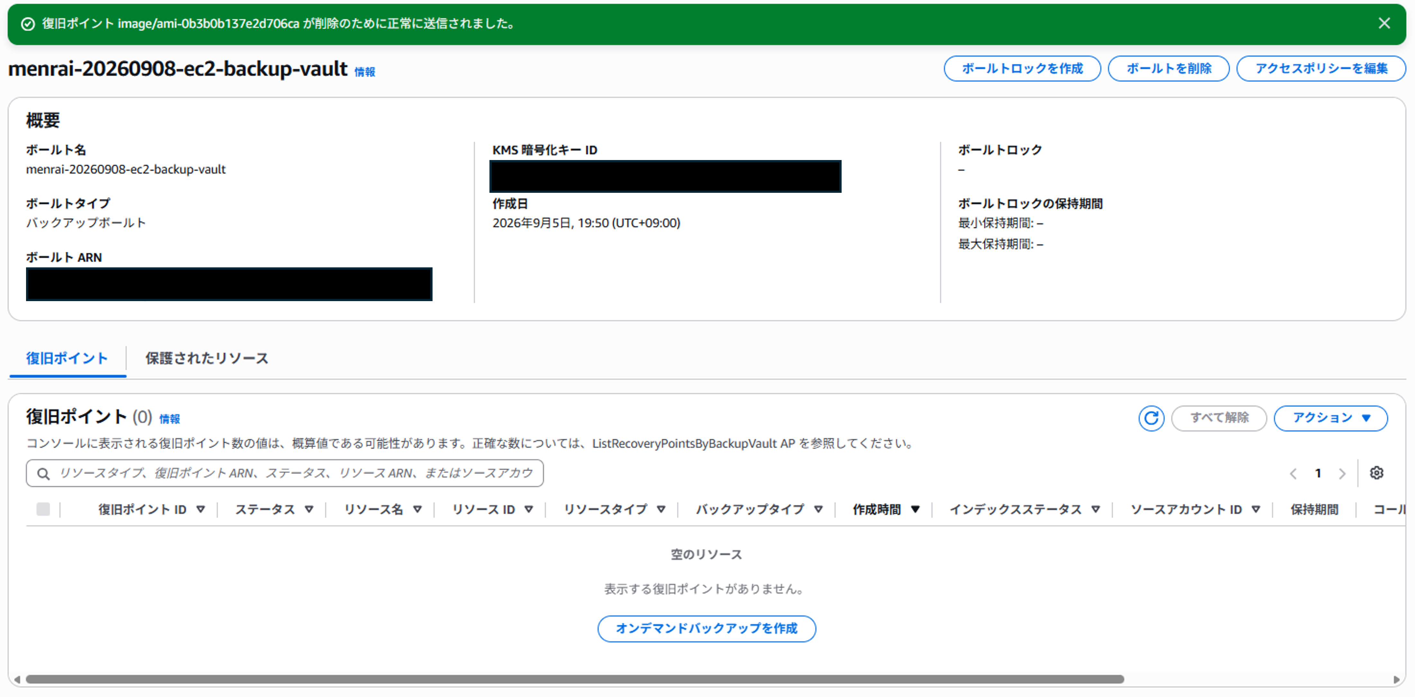Click the horizontal table scrollbar
1415x697 pixels.
(x=575, y=679)
